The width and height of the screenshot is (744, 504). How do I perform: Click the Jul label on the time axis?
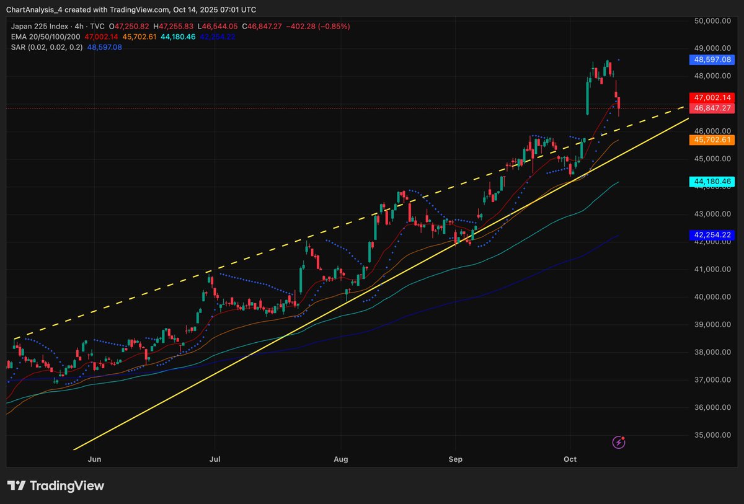215,459
